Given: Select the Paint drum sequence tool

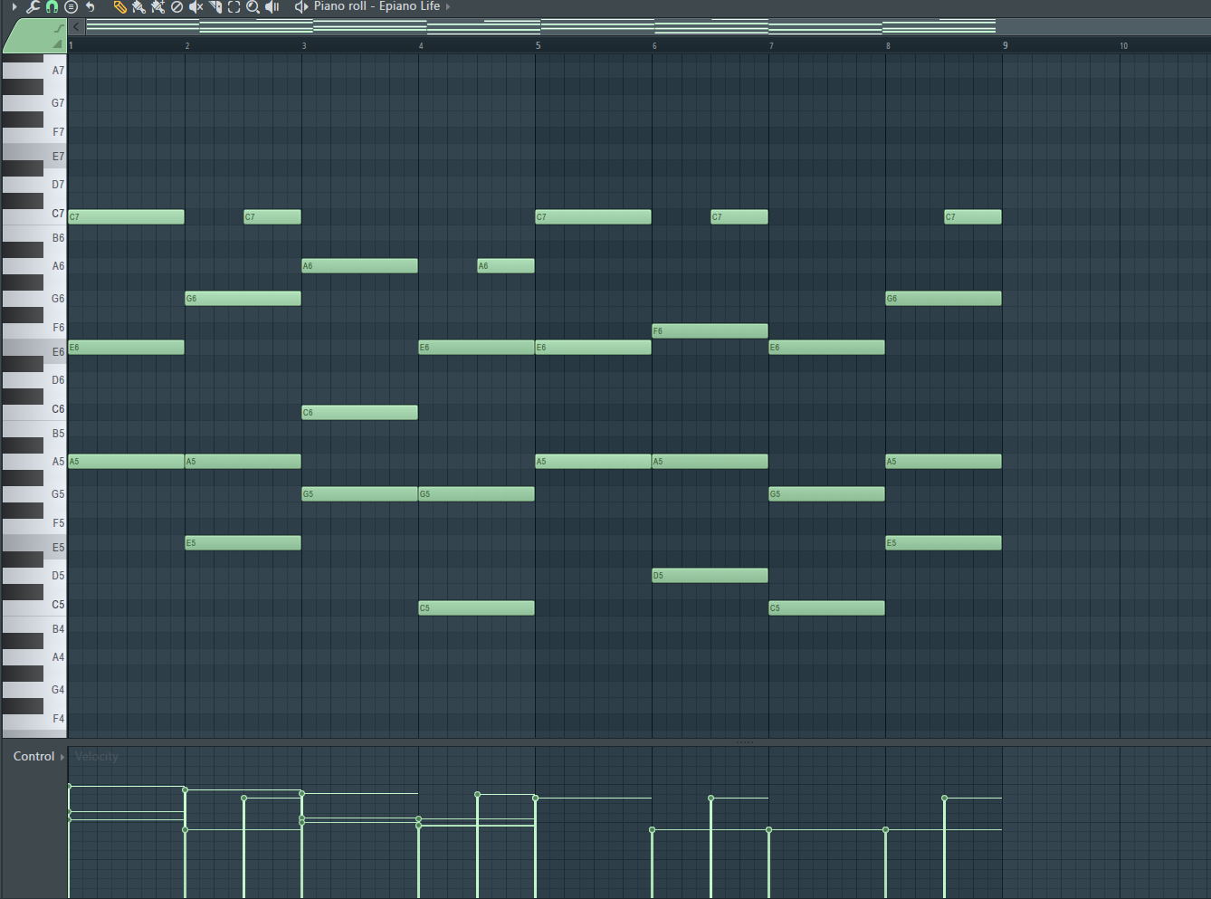Looking at the screenshot, I should 157,6.
